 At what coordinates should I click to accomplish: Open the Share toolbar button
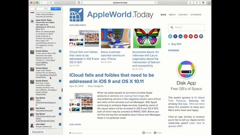click(x=190, y=3)
